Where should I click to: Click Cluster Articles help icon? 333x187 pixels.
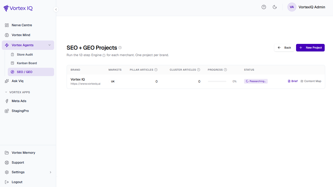coord(198,70)
